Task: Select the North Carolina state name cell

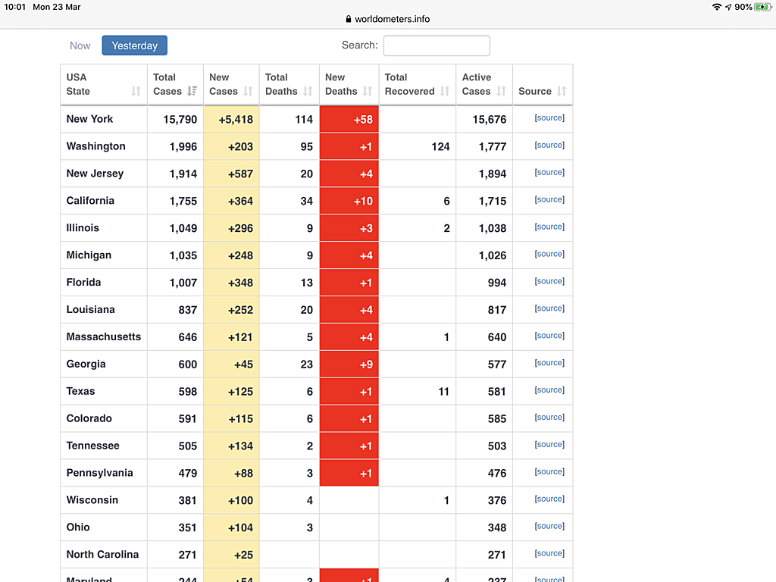Action: point(104,554)
